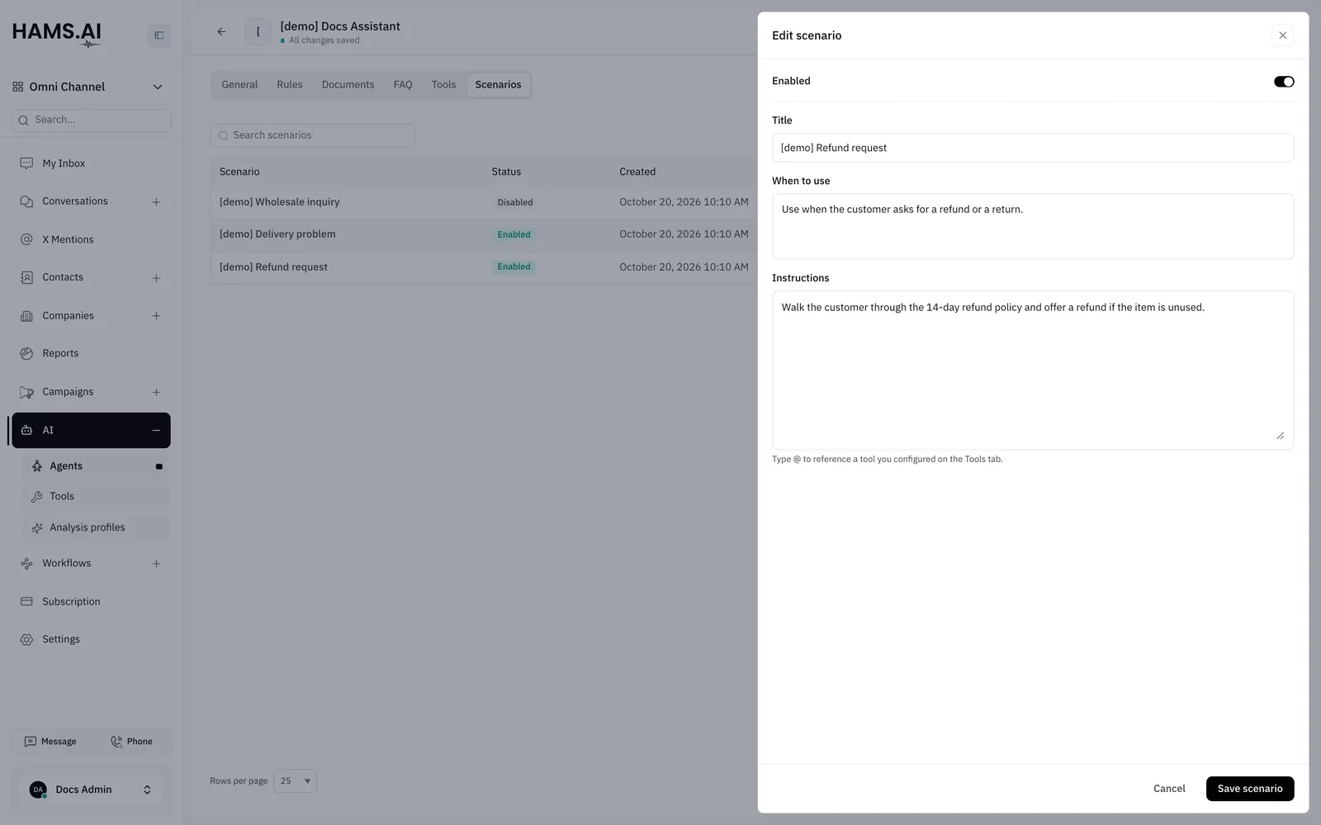Image resolution: width=1321 pixels, height=825 pixels.
Task: Add a new workflow with plus icon
Action: click(156, 564)
